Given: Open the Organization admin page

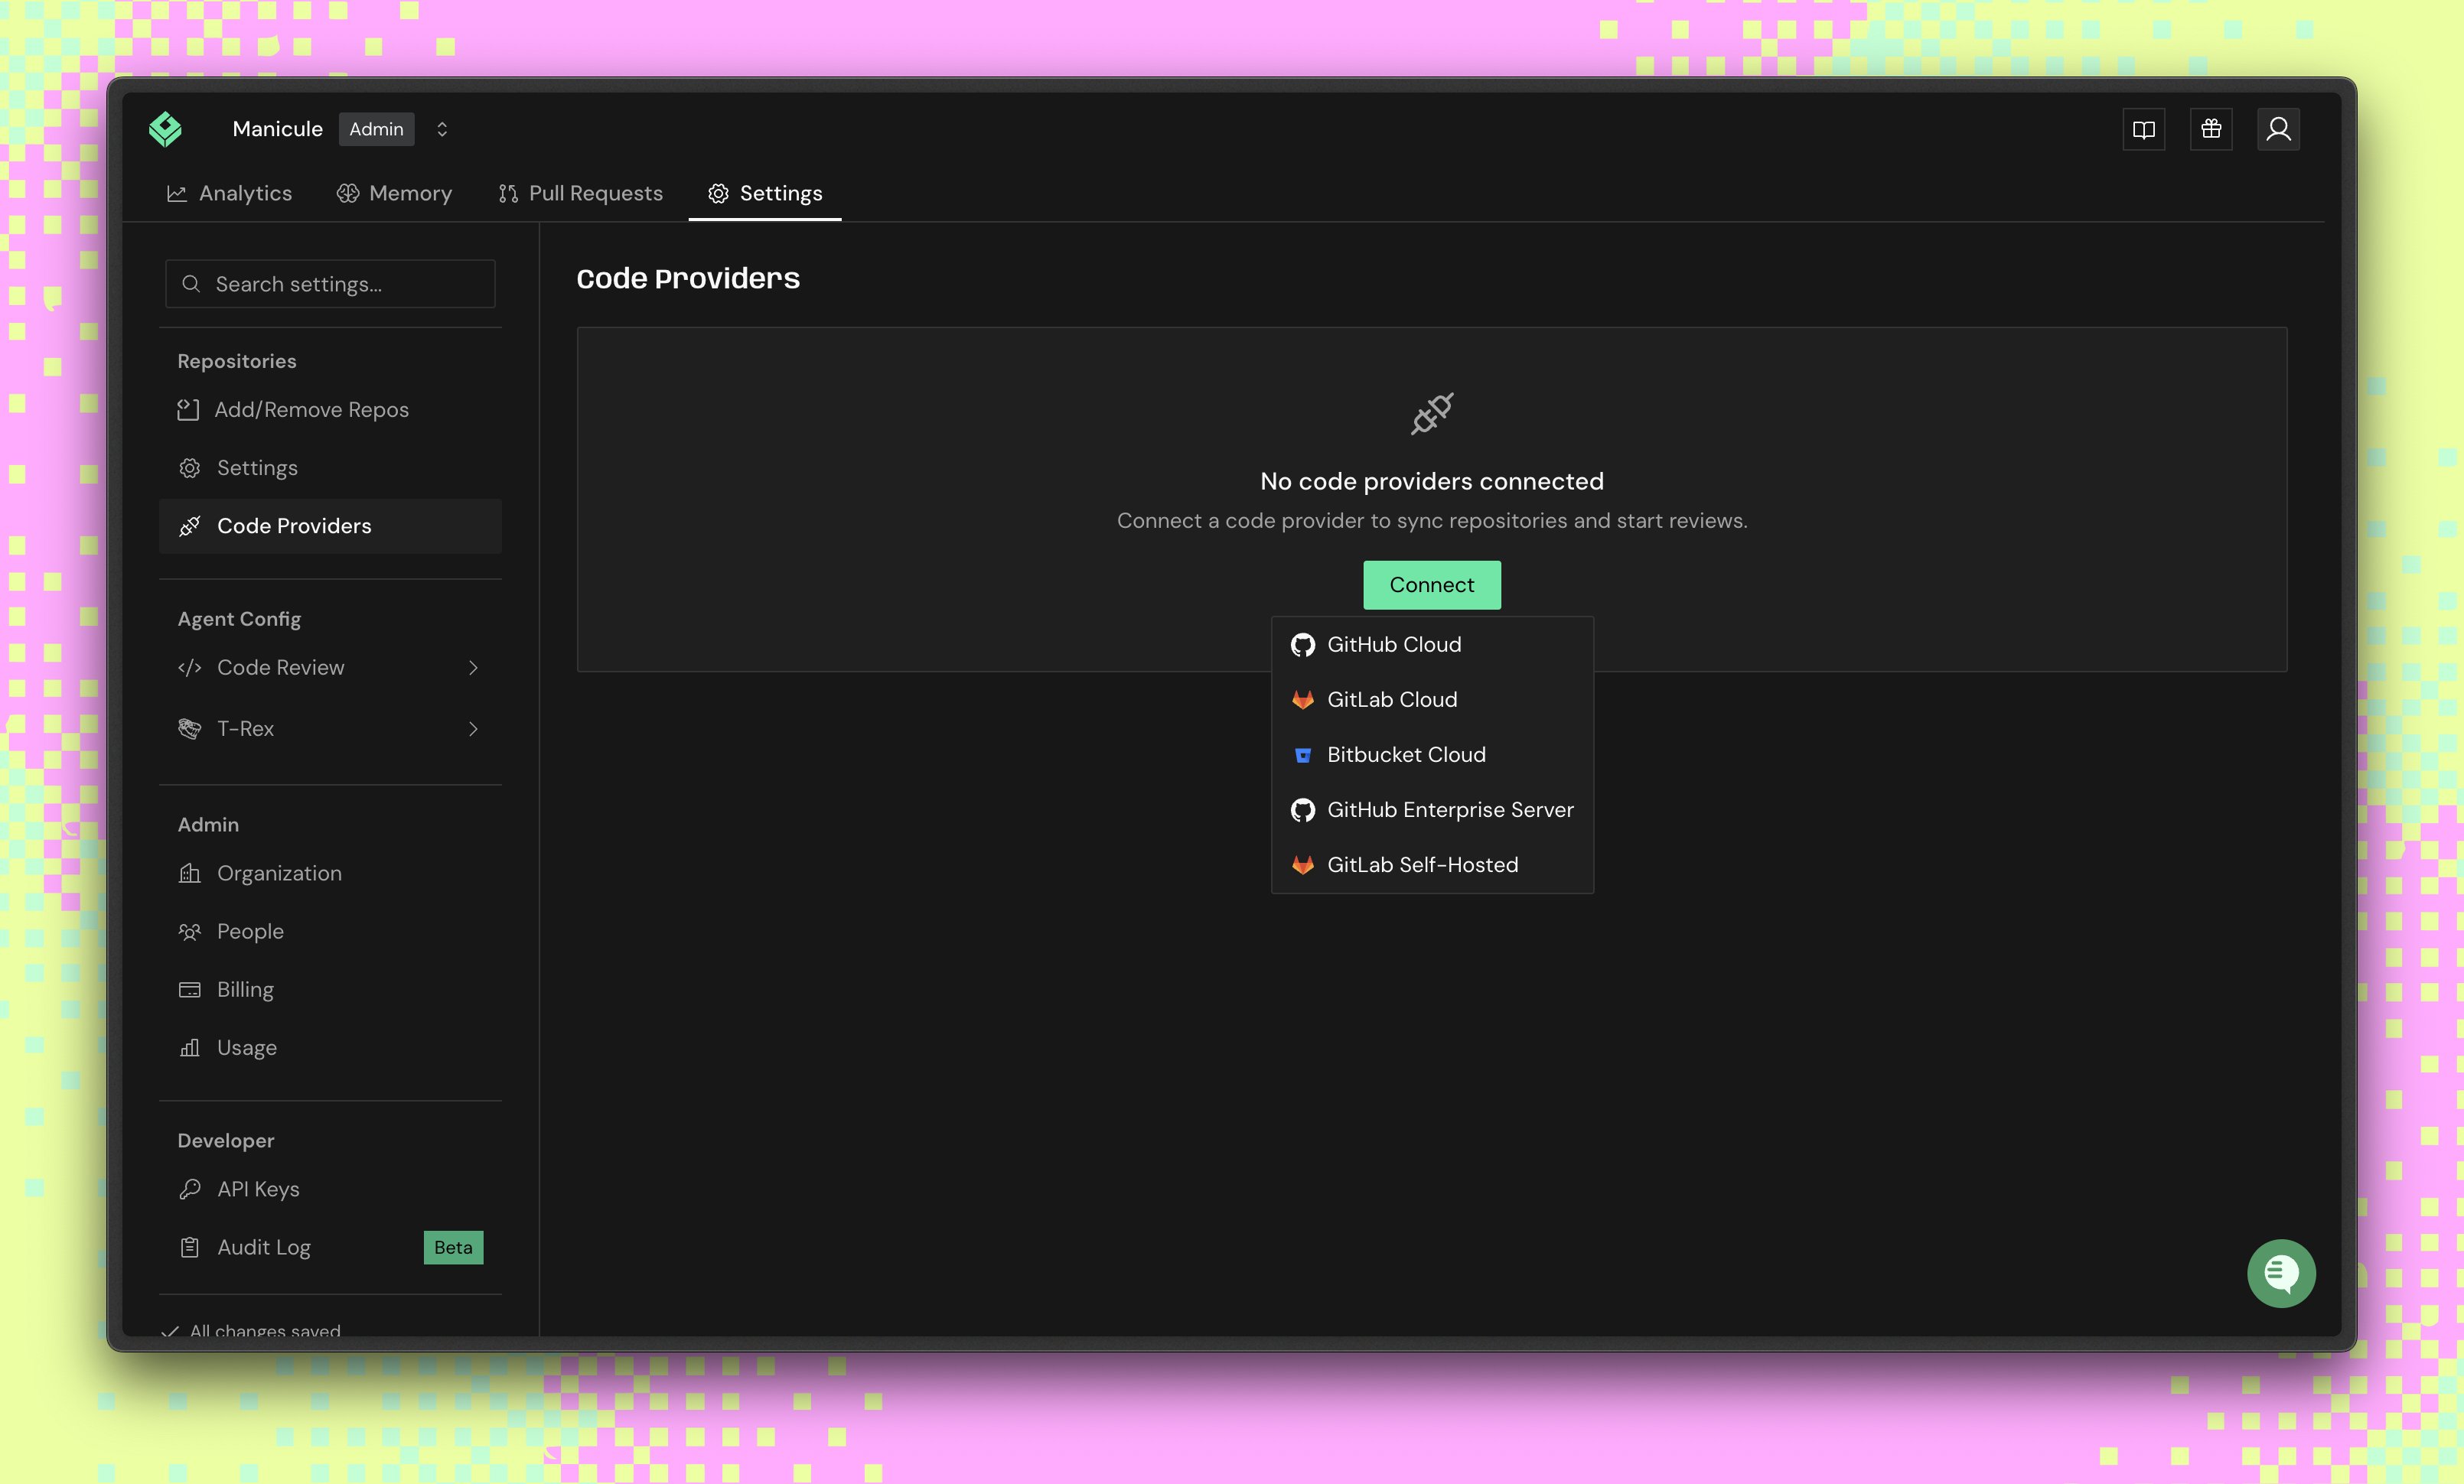Looking at the screenshot, I should point(330,874).
